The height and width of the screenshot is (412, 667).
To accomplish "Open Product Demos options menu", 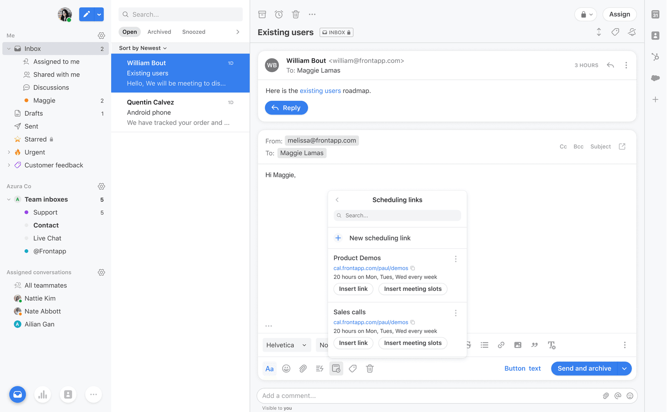I will (456, 259).
